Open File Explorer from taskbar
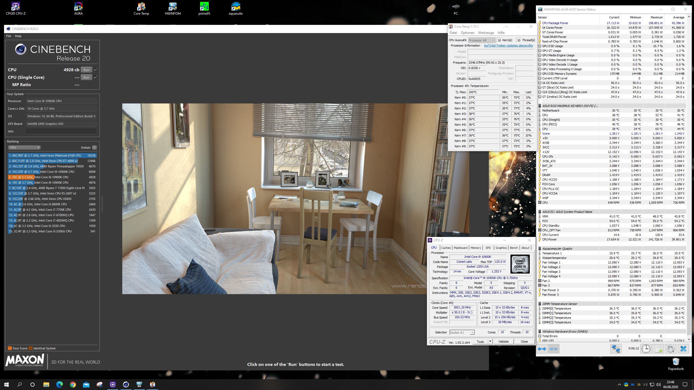Image resolution: width=694 pixels, height=390 pixels. click(46, 384)
